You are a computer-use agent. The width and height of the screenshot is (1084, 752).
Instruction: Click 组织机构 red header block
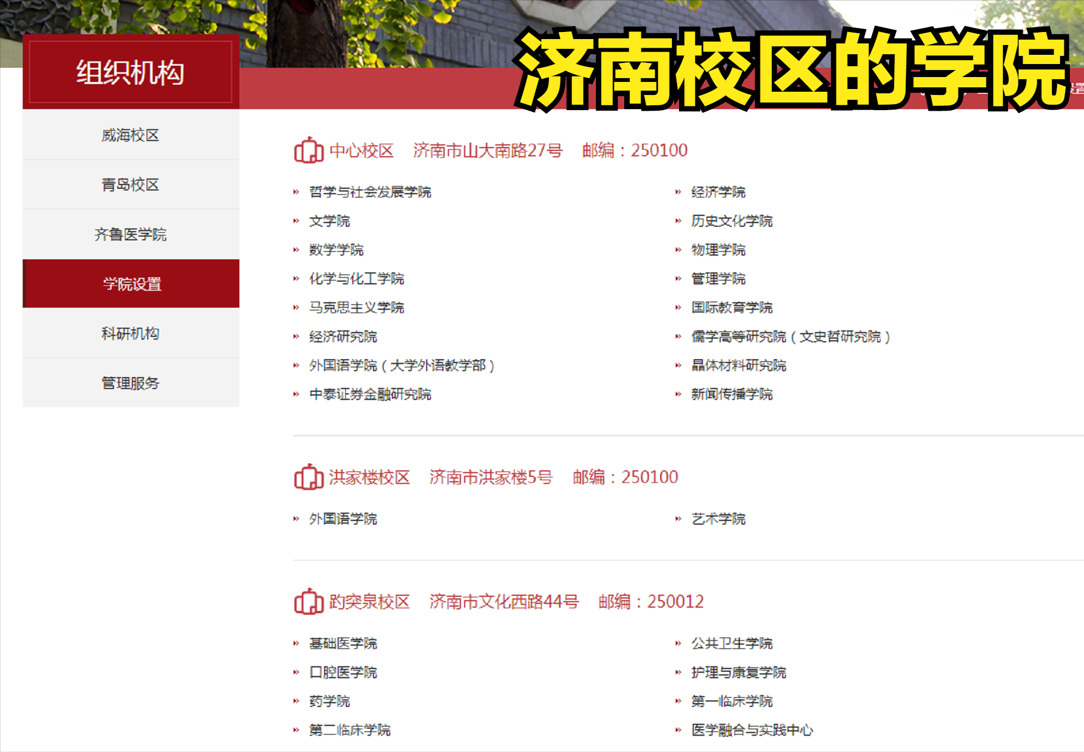click(x=130, y=72)
